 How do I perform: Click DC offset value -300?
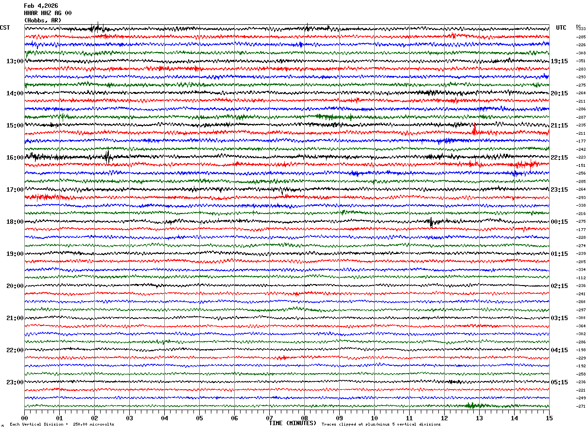[581, 318]
